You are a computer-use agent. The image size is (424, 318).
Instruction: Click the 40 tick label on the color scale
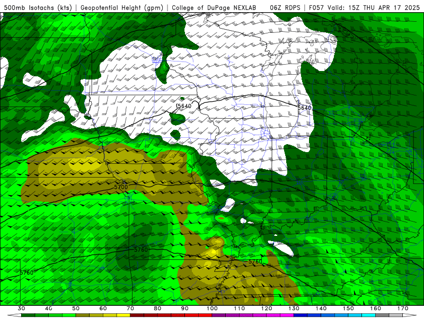tap(49, 308)
